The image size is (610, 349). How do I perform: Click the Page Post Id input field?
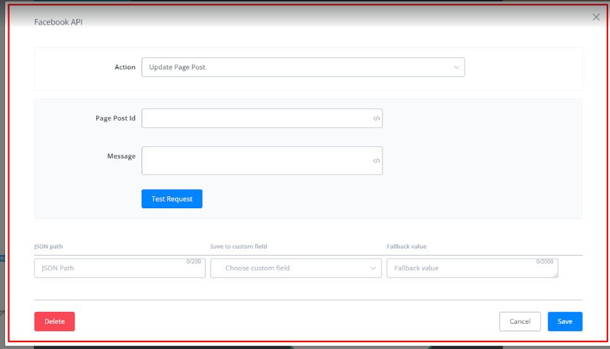click(x=256, y=119)
